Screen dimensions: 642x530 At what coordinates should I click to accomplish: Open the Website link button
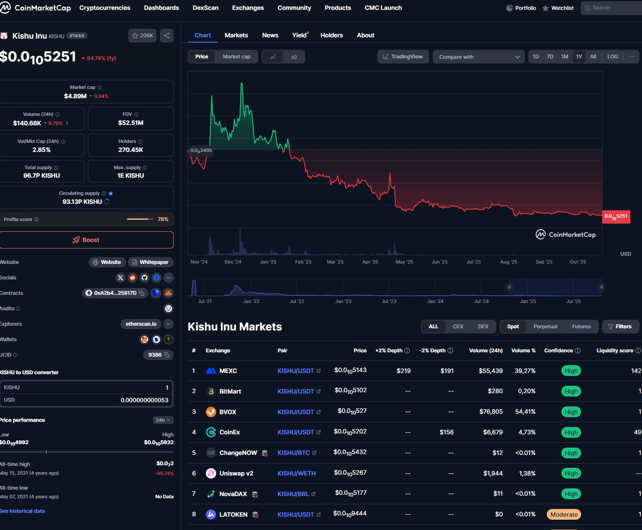[x=107, y=262]
